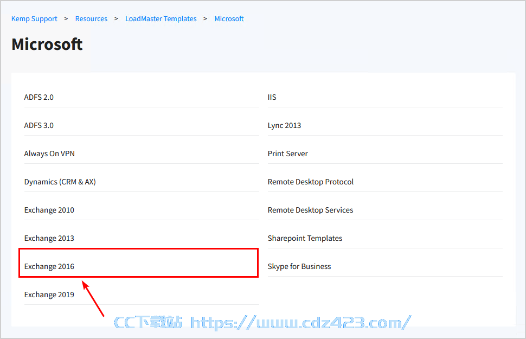
Task: Go to Resources breadcrumb
Action: coord(91,19)
